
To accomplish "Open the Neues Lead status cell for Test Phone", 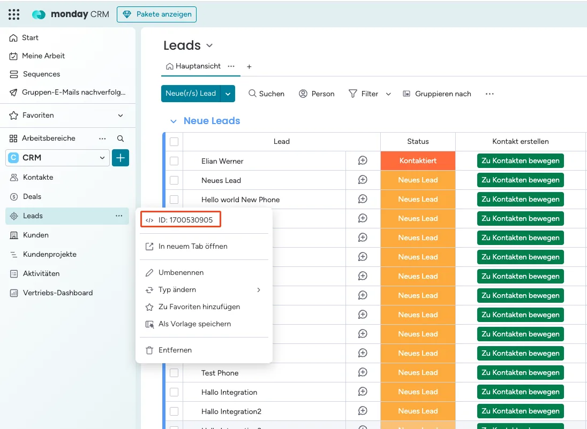I will [418, 372].
